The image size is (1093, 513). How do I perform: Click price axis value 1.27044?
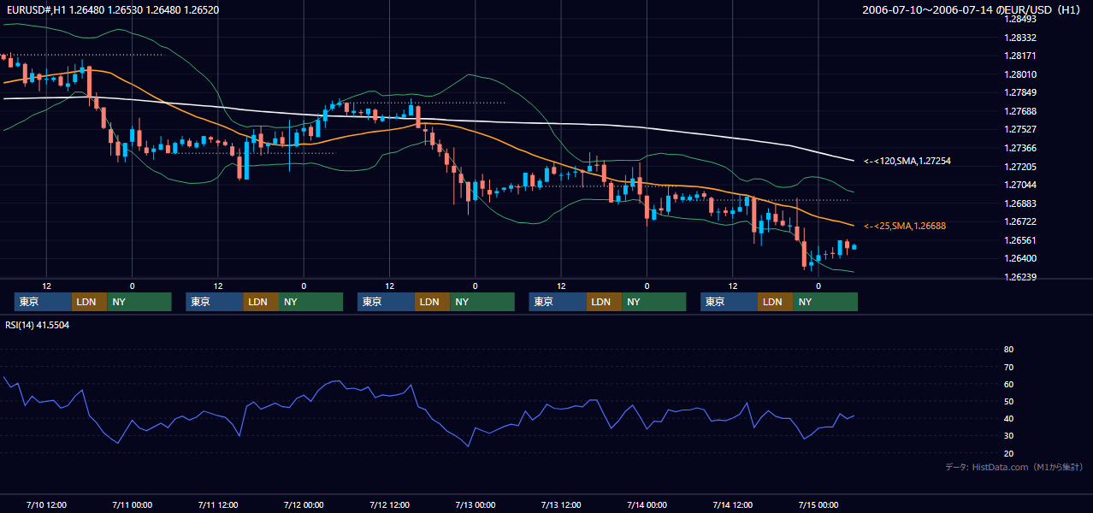pyautogui.click(x=1019, y=185)
